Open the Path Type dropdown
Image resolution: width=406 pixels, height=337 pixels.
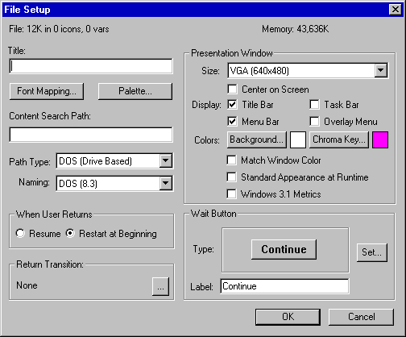point(166,161)
